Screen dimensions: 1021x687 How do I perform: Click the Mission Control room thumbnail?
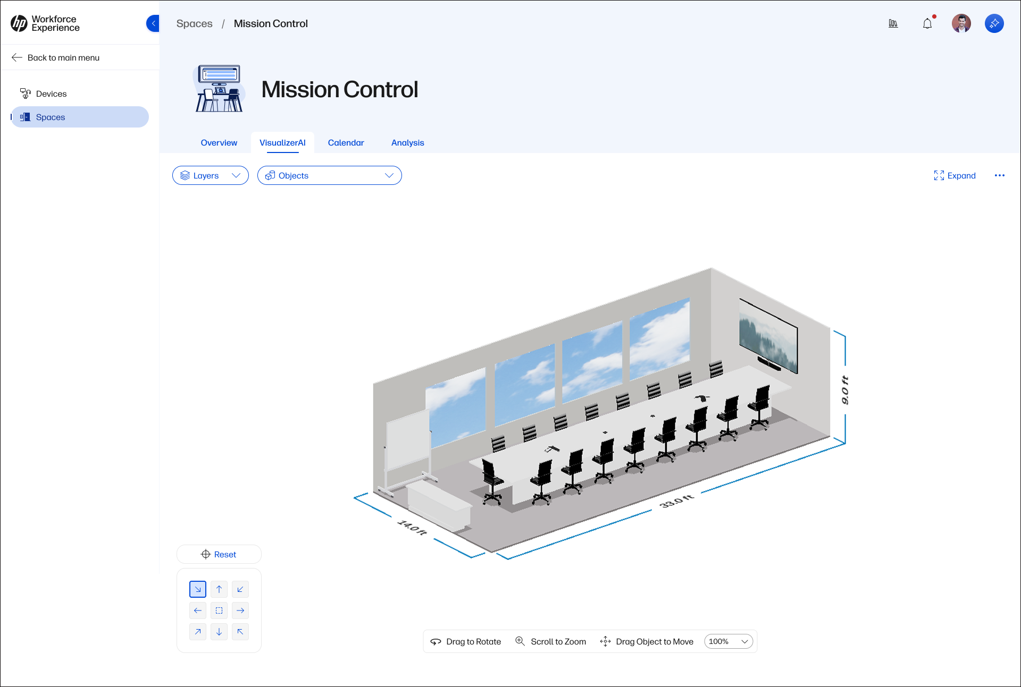point(219,88)
